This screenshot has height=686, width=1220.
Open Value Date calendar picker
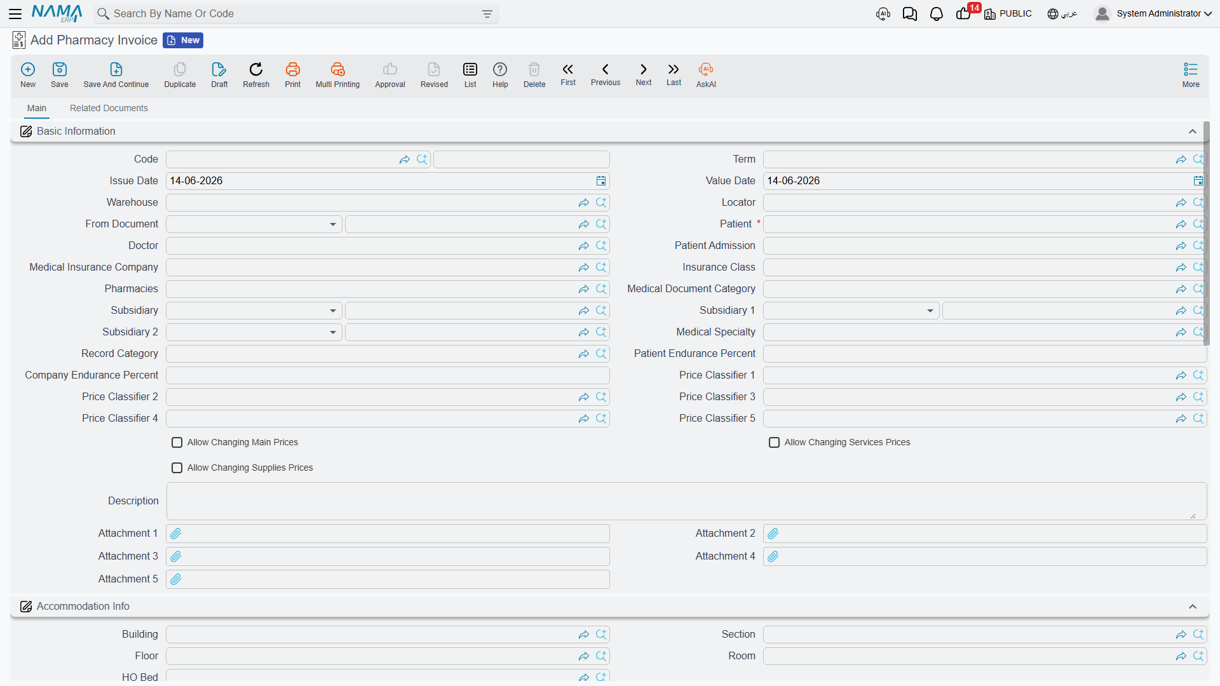tap(1198, 181)
